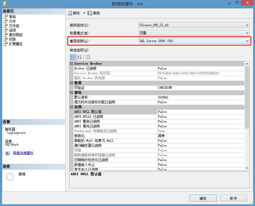The image size is (255, 206).
Task: Open the 排序规则 collation dropdown
Action: click(x=247, y=25)
